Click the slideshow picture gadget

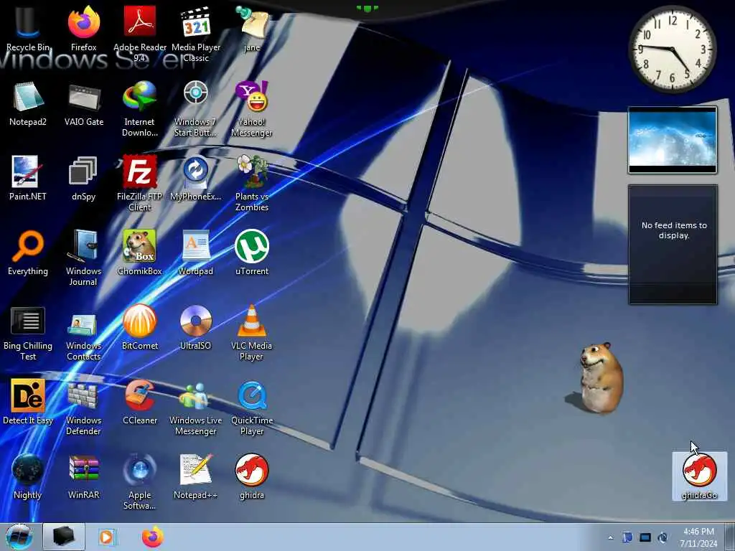tap(673, 140)
